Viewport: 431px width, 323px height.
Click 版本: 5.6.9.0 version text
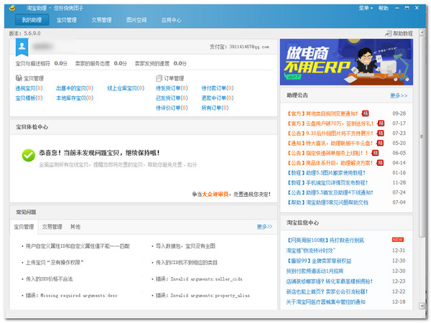click(x=24, y=33)
